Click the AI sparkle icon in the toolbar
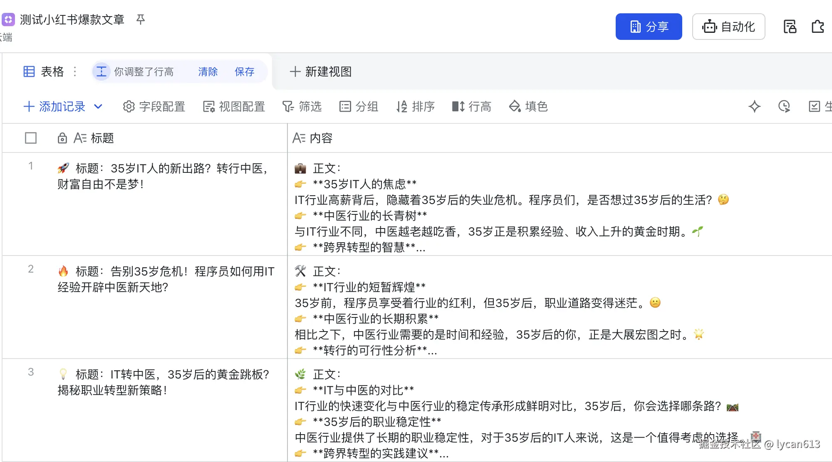 point(754,106)
